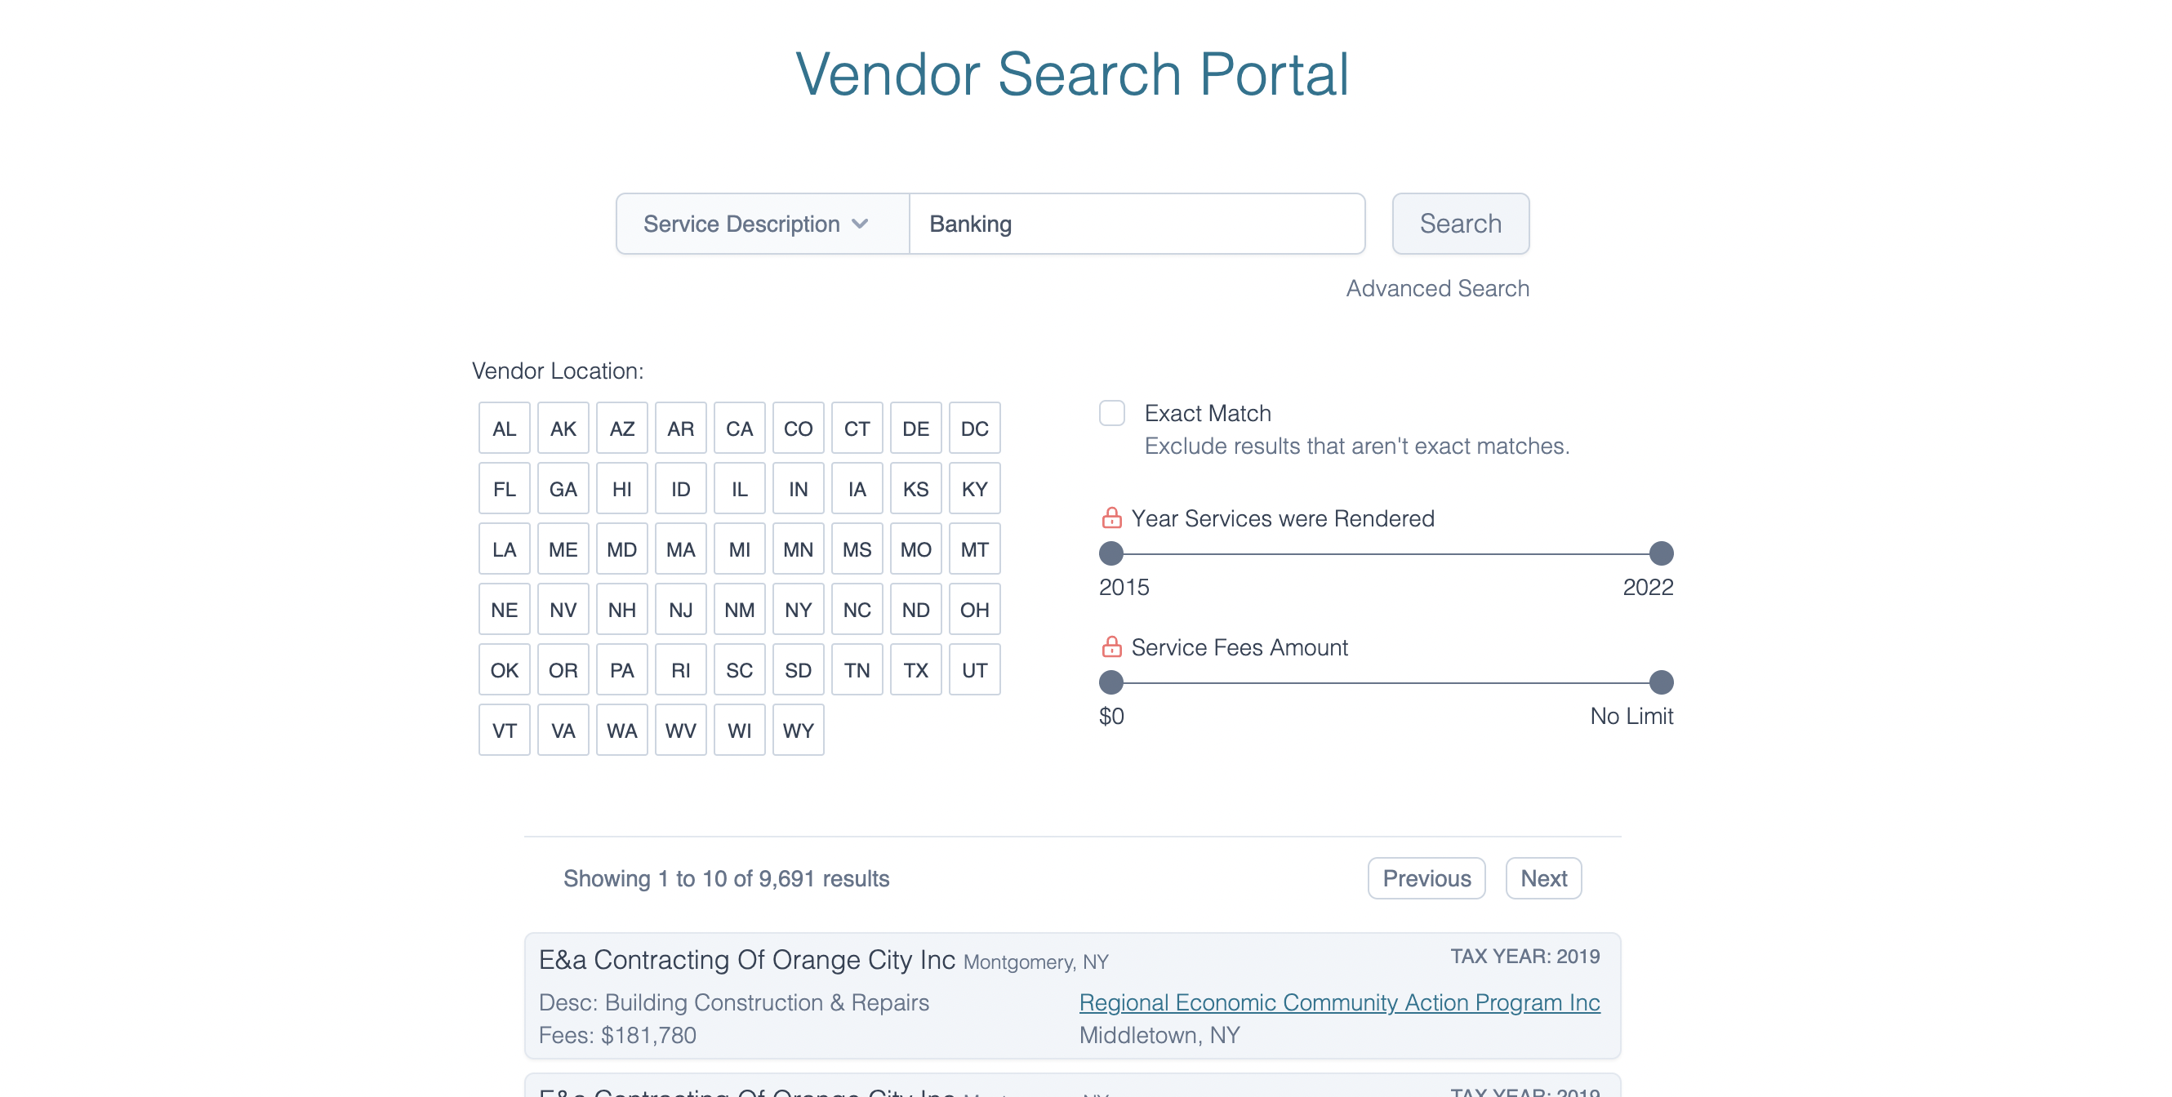Select the AR state button
The height and width of the screenshot is (1097, 2172).
(680, 428)
